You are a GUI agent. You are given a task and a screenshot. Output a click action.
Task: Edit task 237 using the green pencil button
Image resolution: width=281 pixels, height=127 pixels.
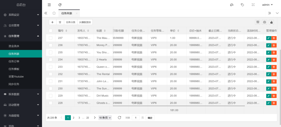[268, 38]
